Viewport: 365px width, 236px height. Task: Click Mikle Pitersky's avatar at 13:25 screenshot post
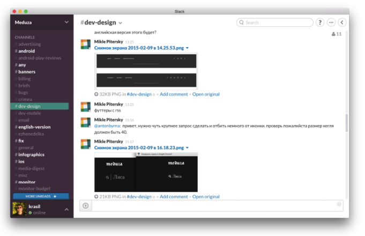[x=85, y=45]
